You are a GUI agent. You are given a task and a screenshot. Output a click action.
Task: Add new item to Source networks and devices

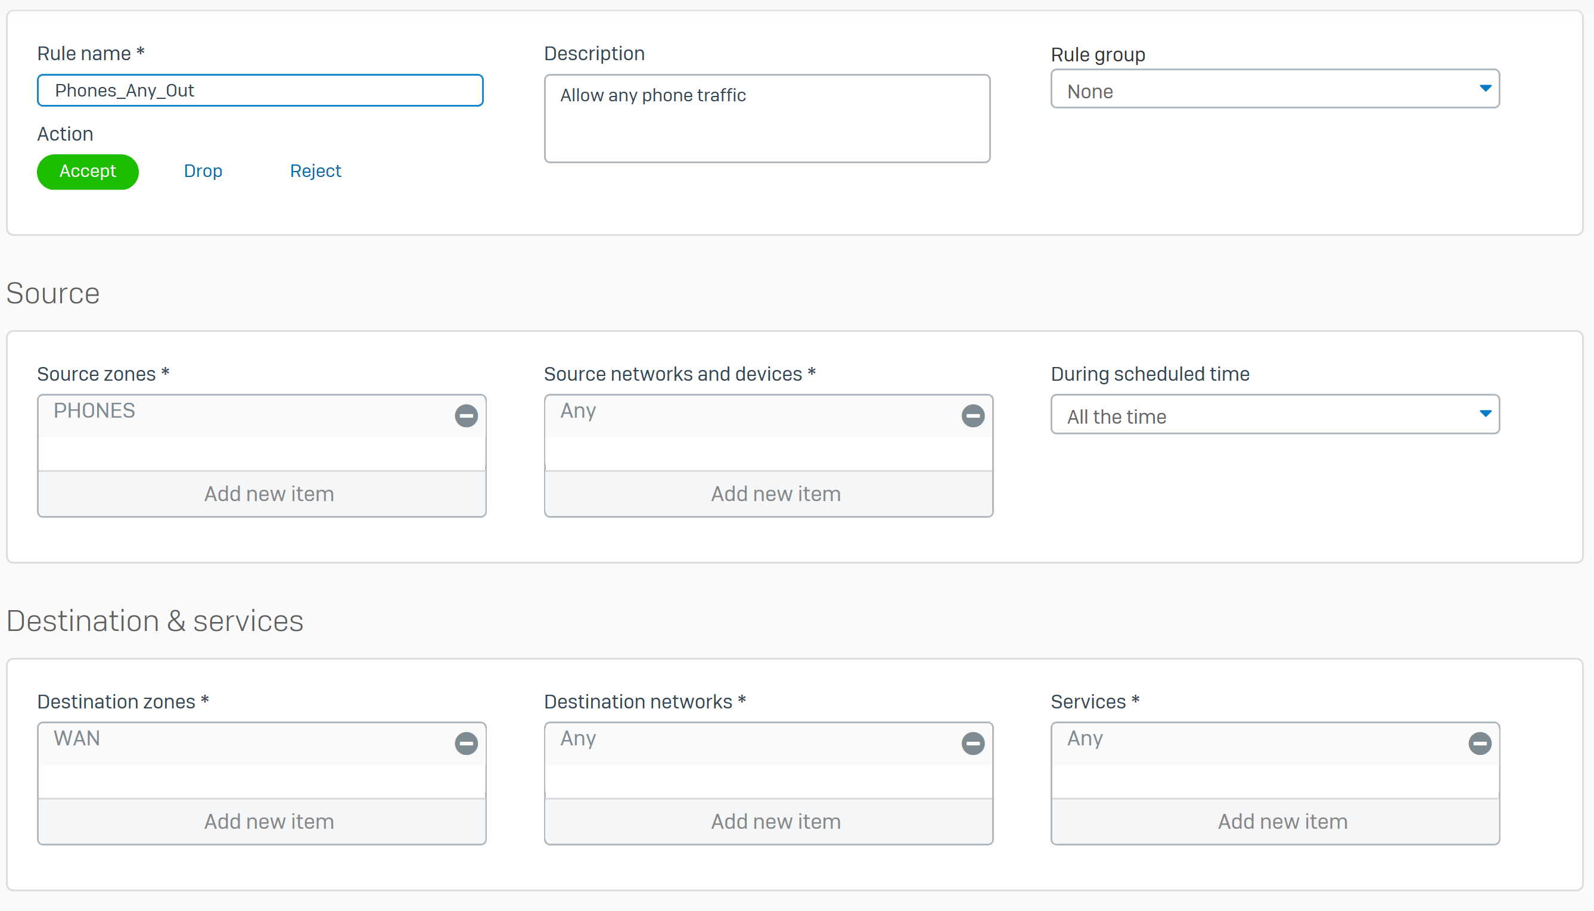click(769, 494)
